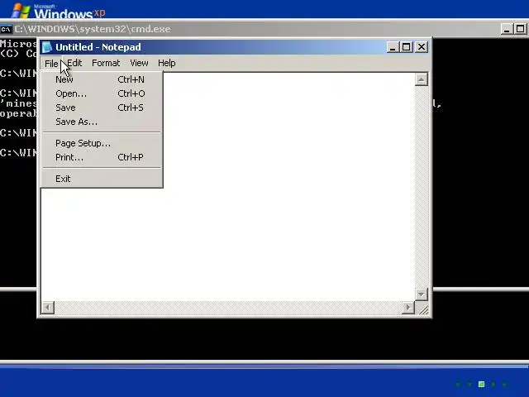Select Exit to quit Notepad
Screen dimensions: 529x397
[102, 179]
